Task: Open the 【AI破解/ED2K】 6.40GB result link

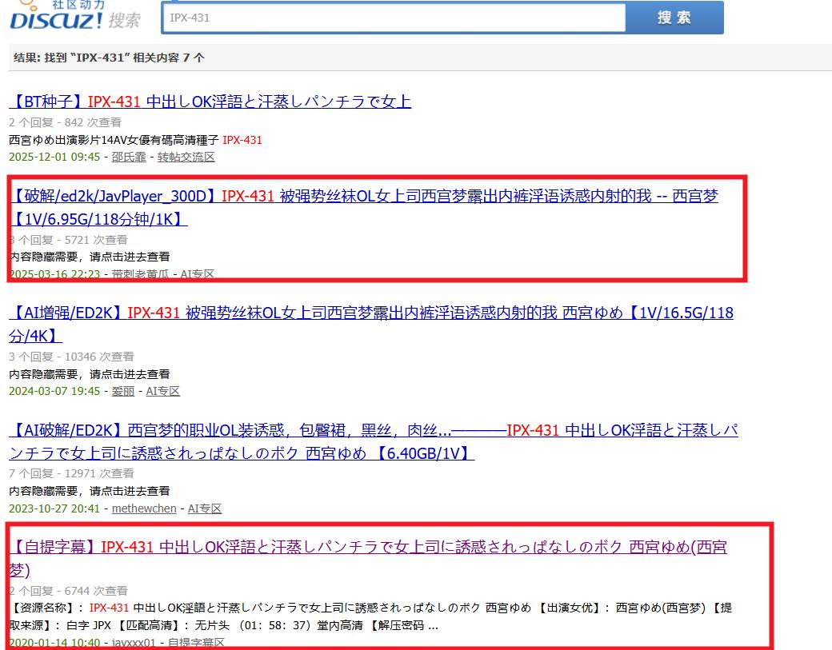Action: coord(374,441)
